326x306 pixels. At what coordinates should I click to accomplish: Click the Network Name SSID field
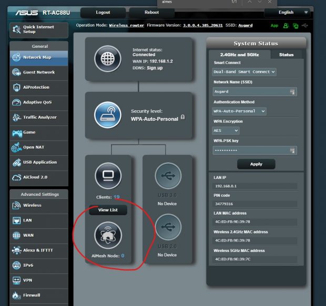[x=254, y=91]
